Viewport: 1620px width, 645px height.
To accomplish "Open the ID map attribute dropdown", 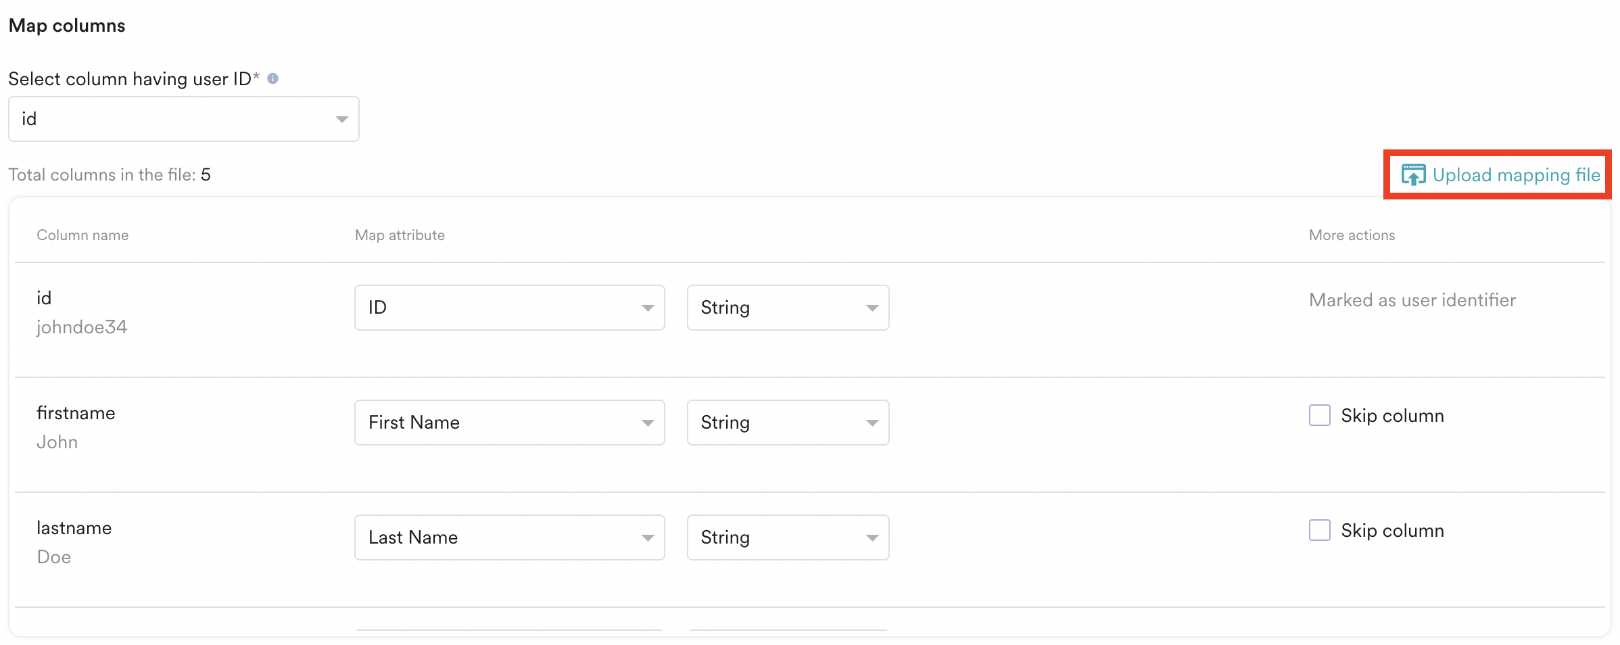I will [510, 308].
